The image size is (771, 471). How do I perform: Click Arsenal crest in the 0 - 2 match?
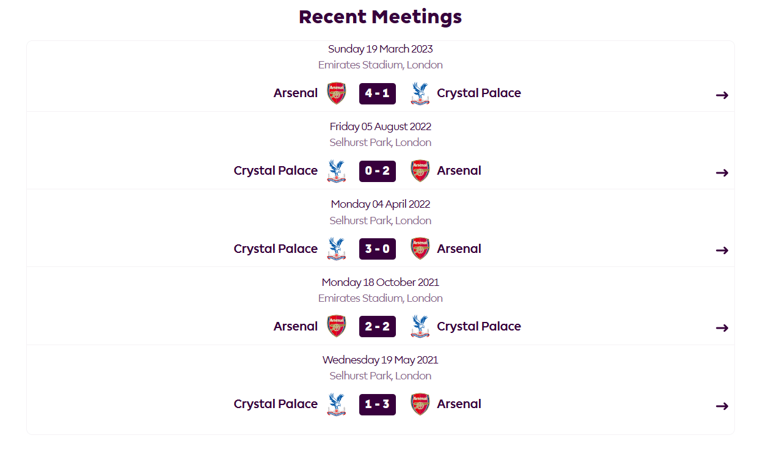point(420,171)
